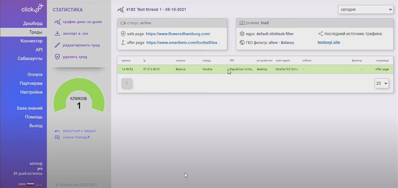Click the status active toggle icon
398x188 pixels.
(123, 23)
